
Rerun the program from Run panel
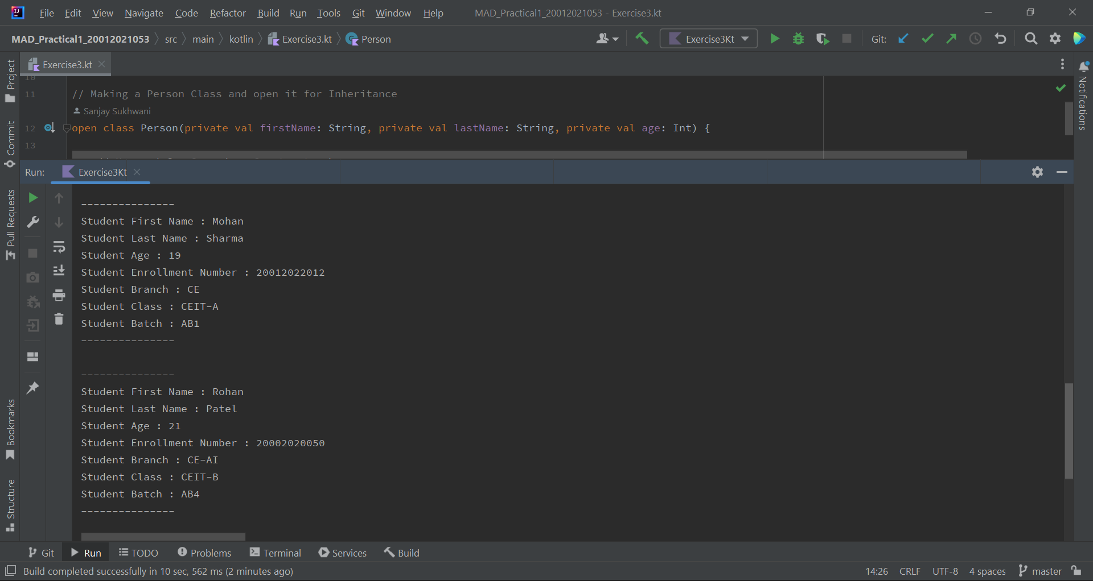[x=32, y=198]
